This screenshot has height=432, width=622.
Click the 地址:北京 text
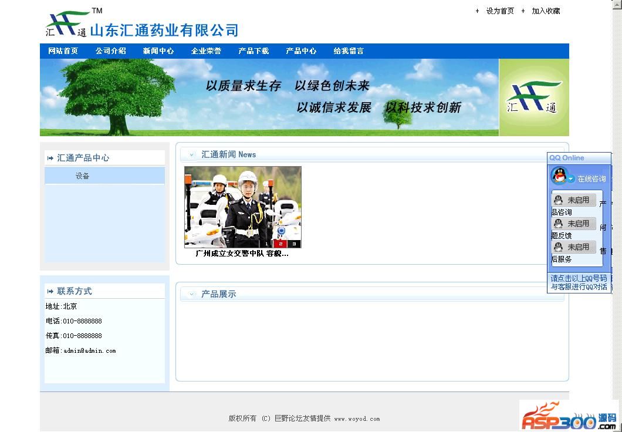click(61, 306)
